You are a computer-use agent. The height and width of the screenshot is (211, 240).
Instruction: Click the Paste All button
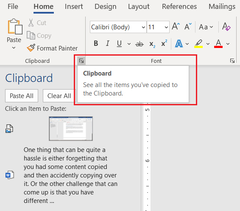pos(22,96)
